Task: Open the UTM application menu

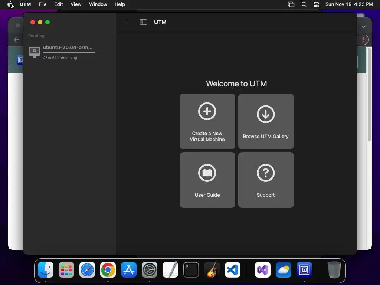Action: 25,4
